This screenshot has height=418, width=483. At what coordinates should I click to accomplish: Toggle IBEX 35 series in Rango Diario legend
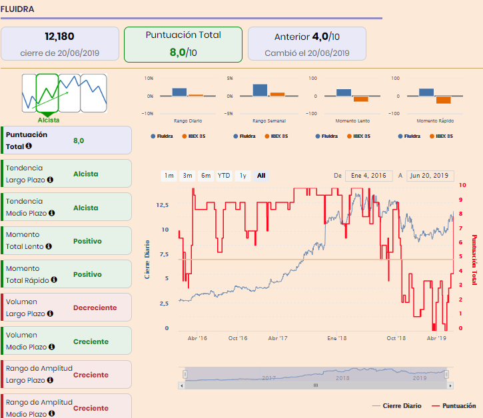[x=193, y=136]
